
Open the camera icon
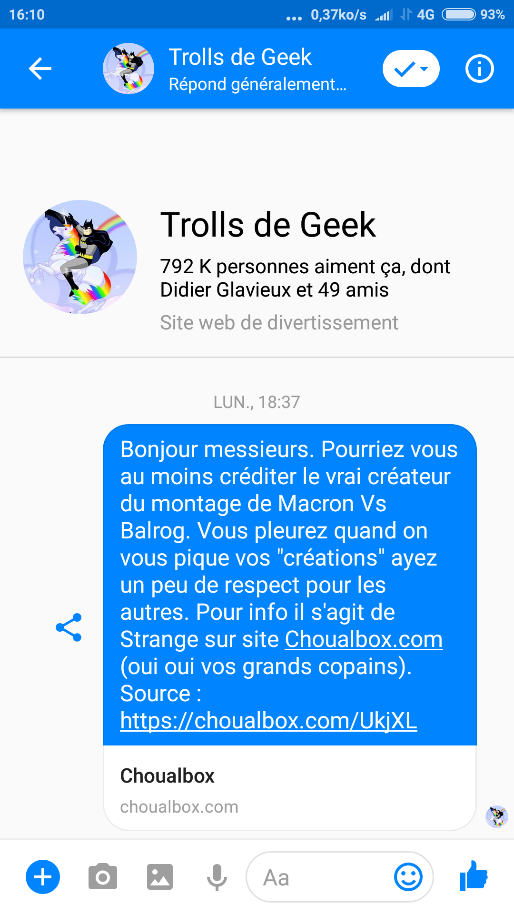click(103, 877)
